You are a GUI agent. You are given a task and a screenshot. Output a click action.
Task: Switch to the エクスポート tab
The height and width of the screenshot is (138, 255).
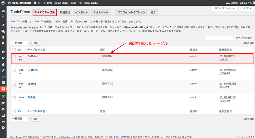point(101,12)
